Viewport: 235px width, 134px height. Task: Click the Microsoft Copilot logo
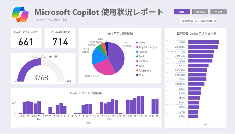click(x=20, y=14)
